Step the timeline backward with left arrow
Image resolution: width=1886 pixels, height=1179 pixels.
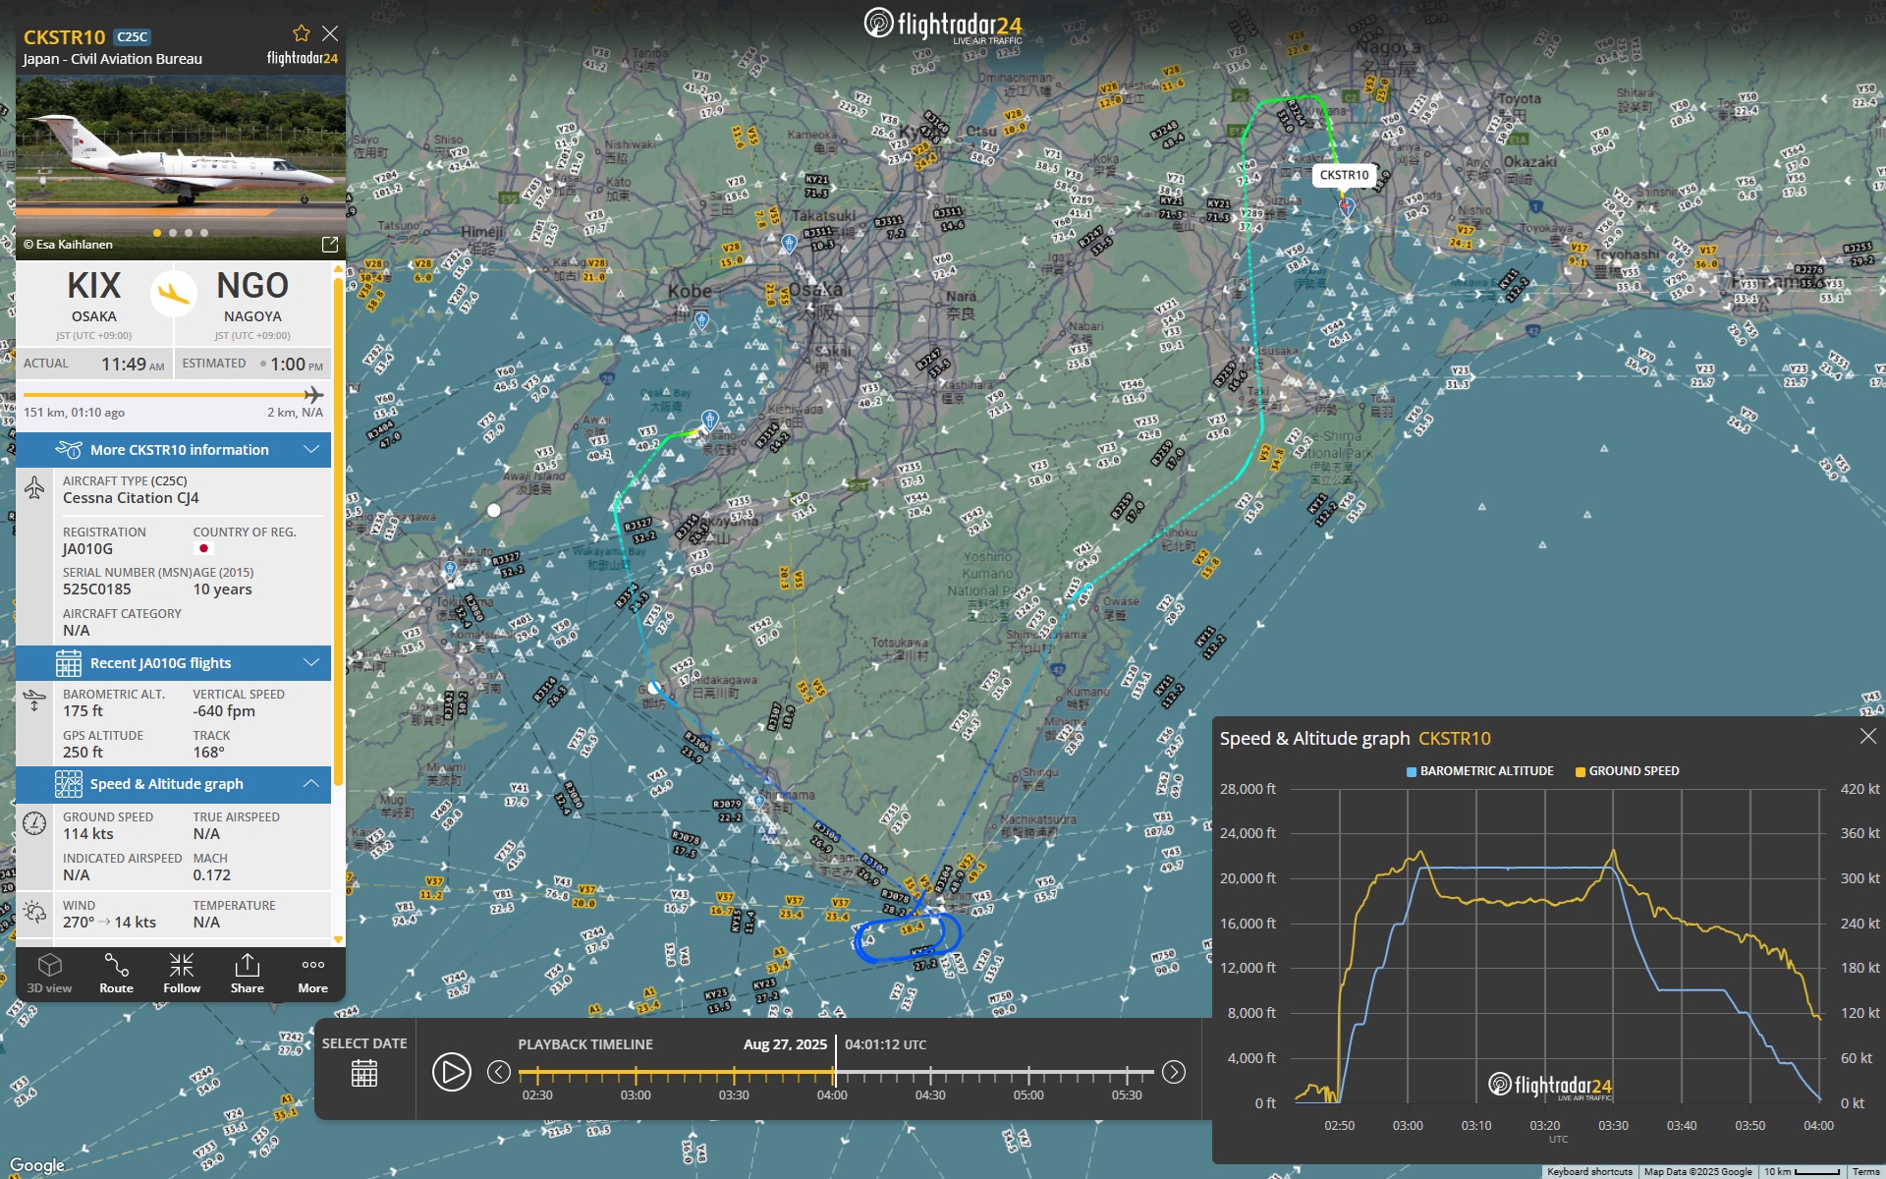(x=499, y=1072)
